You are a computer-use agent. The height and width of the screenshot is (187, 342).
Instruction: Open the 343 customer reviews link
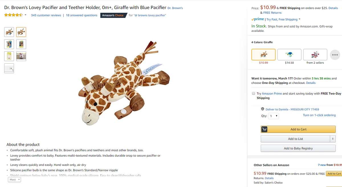coord(46,15)
